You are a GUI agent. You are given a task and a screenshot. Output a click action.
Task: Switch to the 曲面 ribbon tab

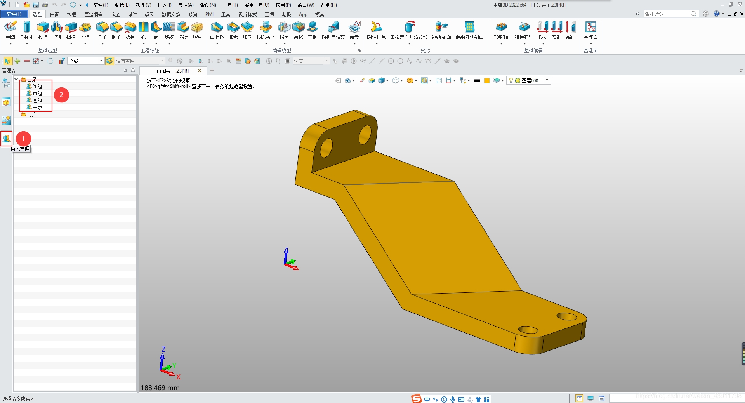[x=55, y=14]
